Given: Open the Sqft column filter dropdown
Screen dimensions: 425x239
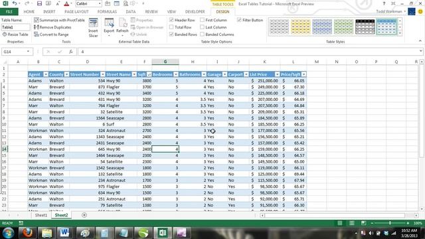Looking at the screenshot, I should coord(149,74).
